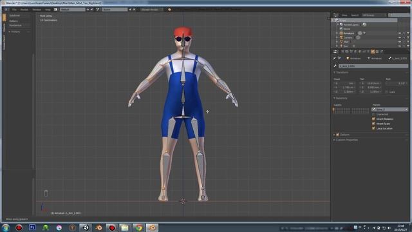Viewport: 412px width, 232px height.
Task: Select the active Bone properties tab
Action: click(373, 52)
